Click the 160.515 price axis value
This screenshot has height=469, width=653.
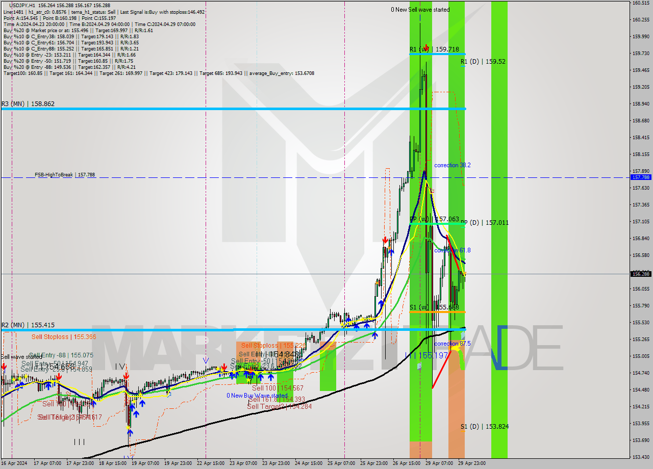[x=641, y=3]
